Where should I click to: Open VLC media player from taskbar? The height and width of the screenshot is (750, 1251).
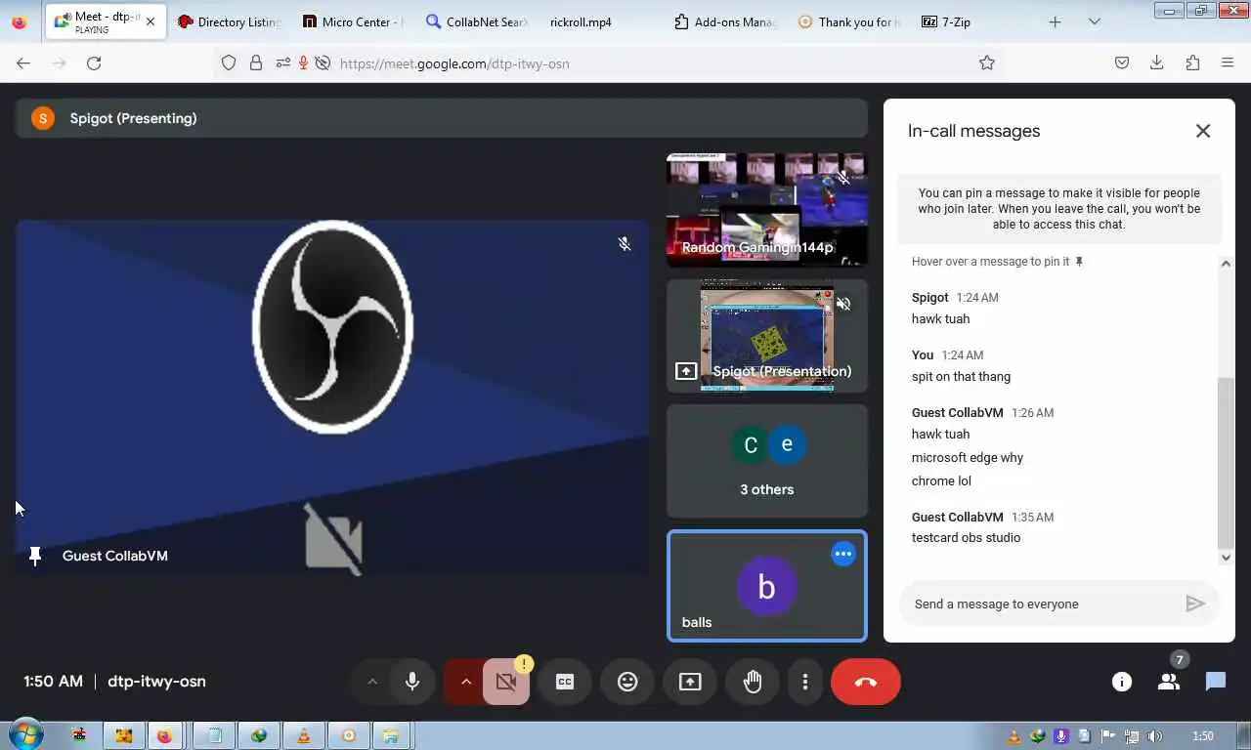(304, 735)
